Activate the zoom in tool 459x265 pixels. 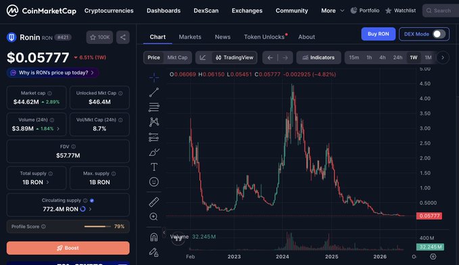154,217
